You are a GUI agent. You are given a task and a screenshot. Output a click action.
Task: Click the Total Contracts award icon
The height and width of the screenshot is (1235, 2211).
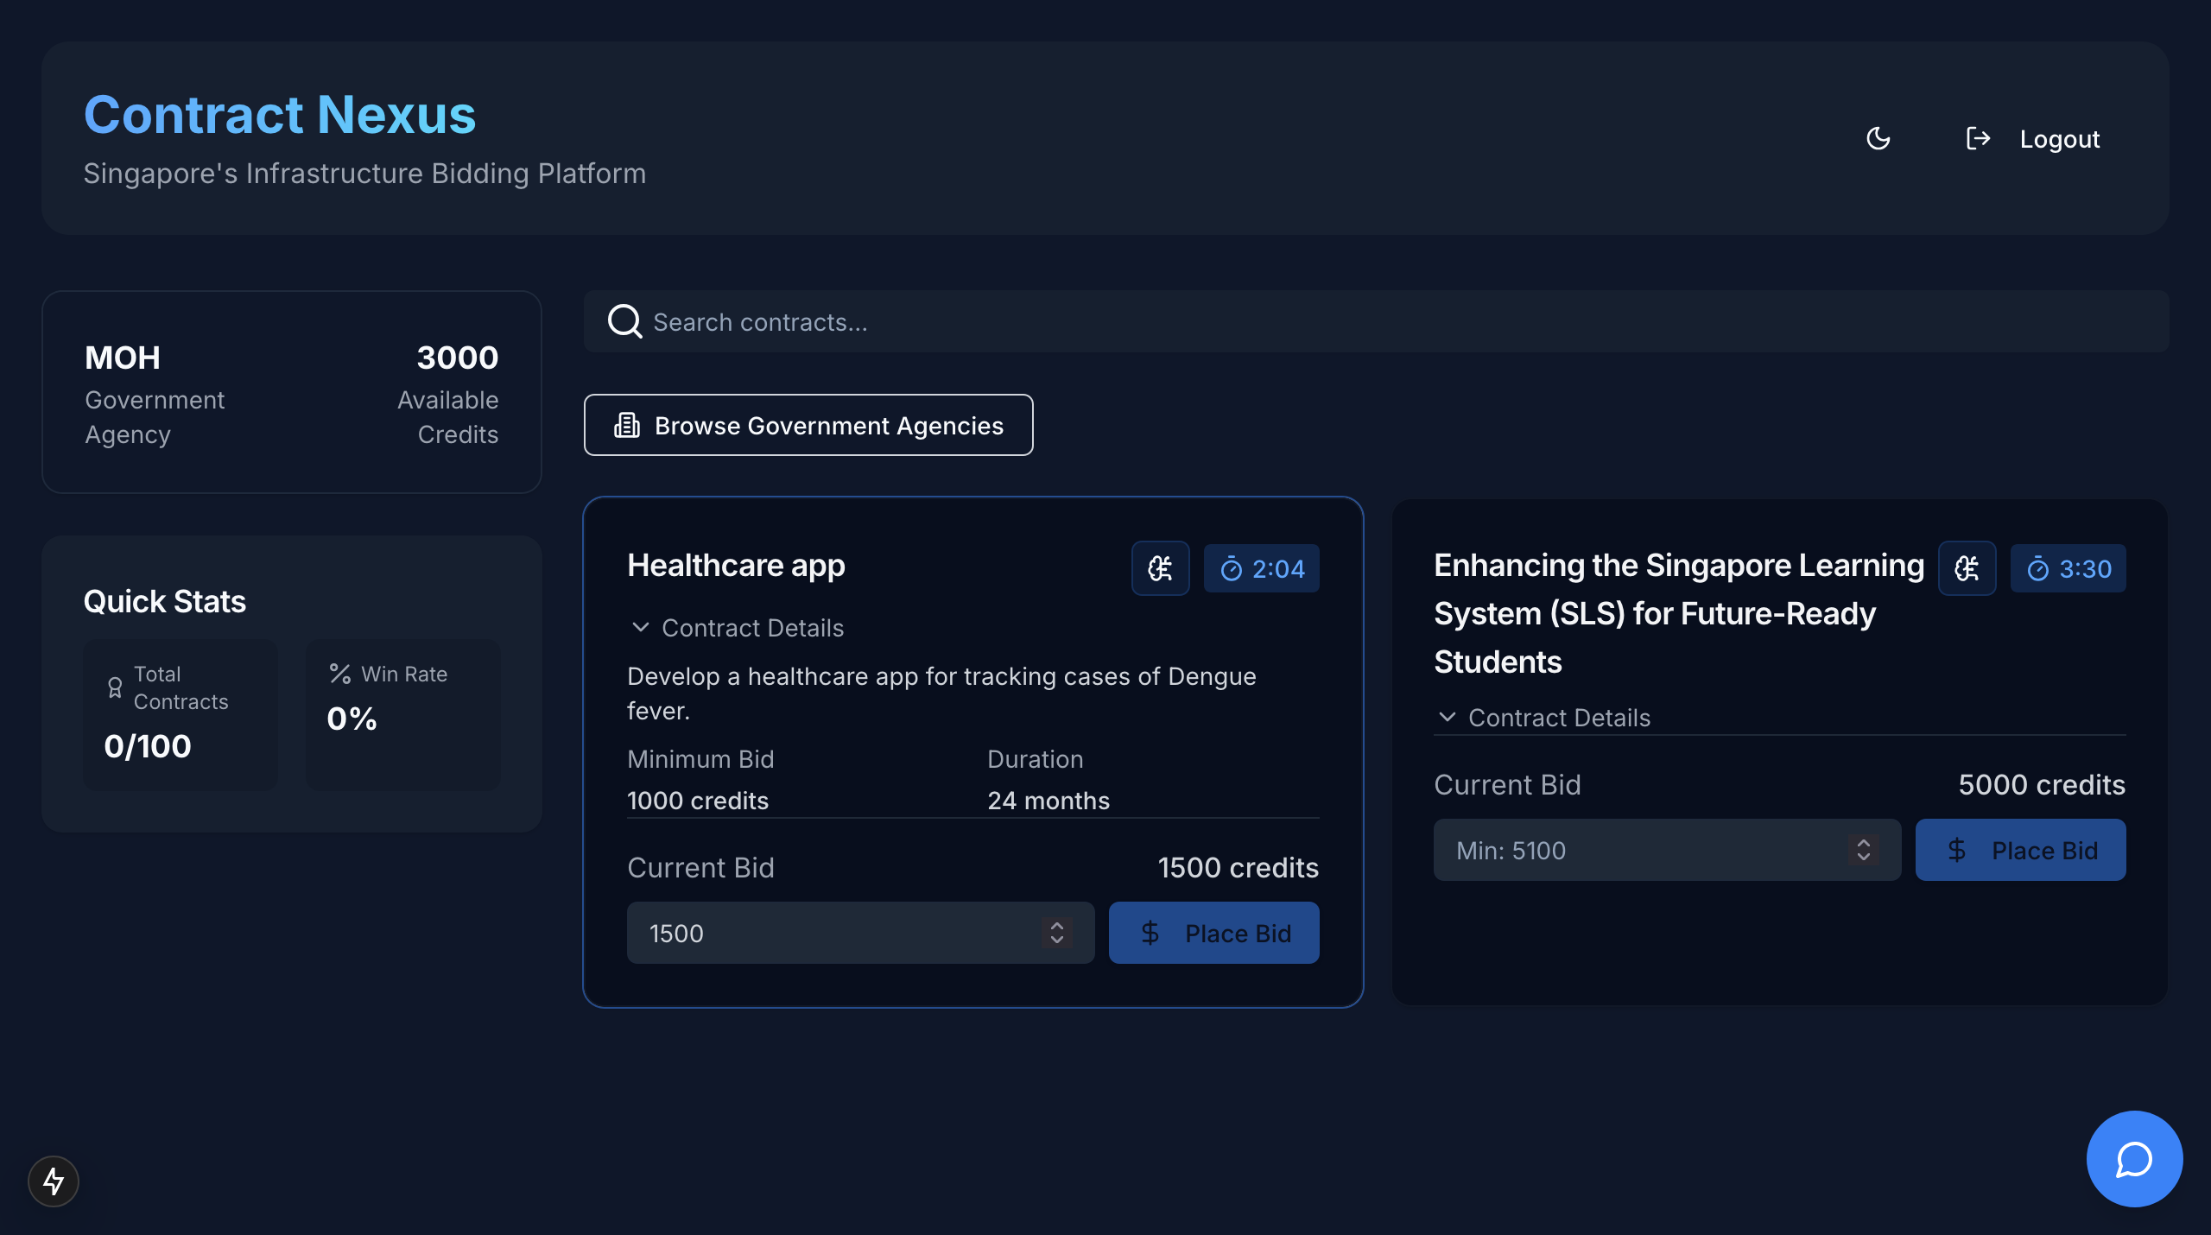coord(115,687)
